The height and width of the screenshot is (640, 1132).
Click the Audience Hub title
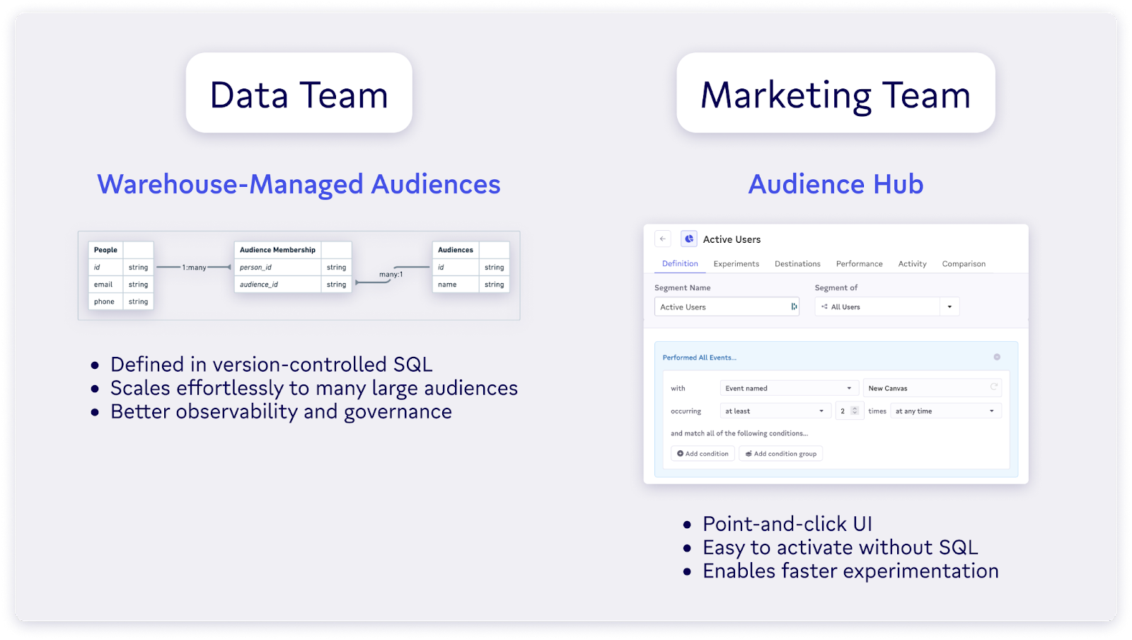click(836, 184)
